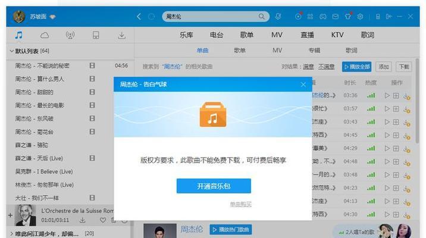Open the mail messages icon

(336, 17)
